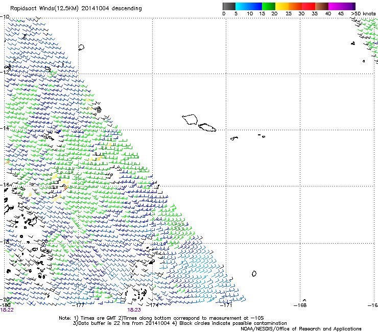Click the gray 0-5 knots legend swatch
378x332 pixels.
[x=229, y=6]
